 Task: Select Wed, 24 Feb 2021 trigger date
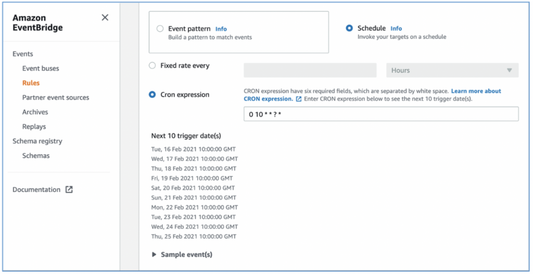(195, 227)
